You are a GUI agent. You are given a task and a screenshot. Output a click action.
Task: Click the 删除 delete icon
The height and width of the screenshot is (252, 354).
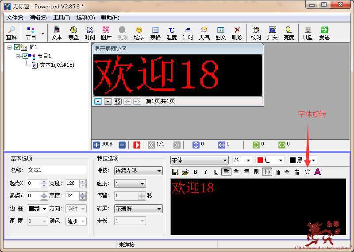(x=237, y=33)
